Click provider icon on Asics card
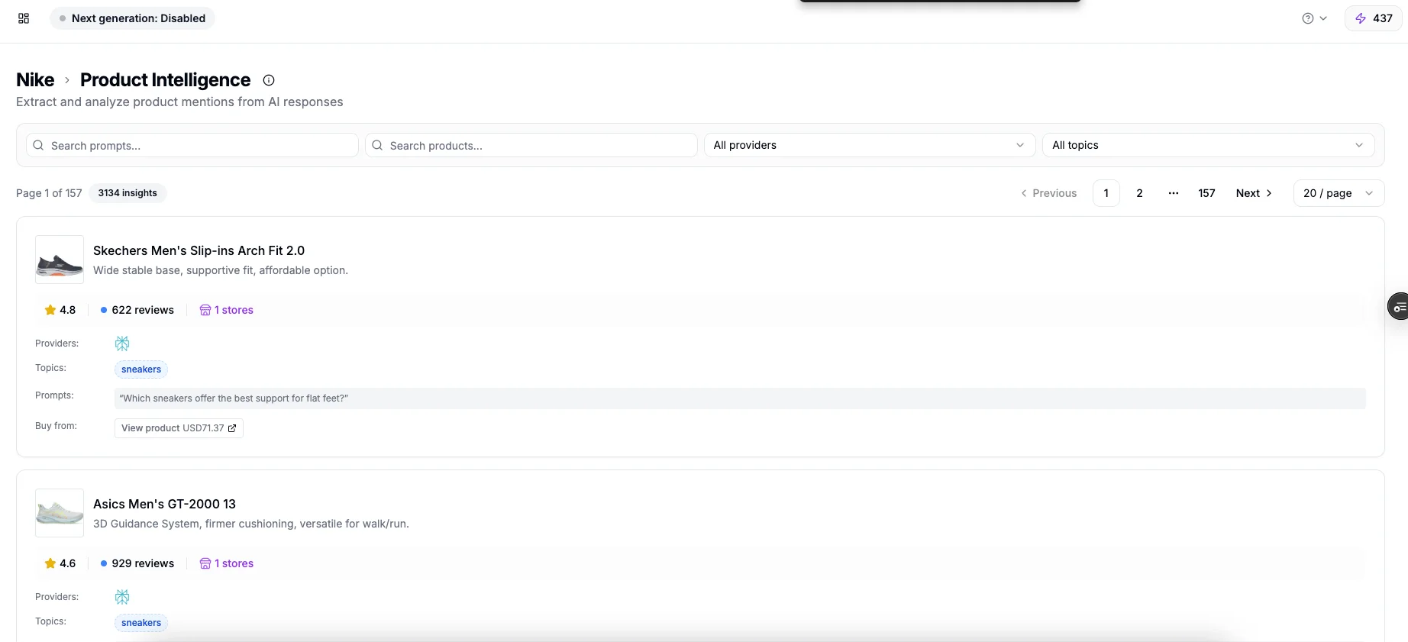This screenshot has width=1408, height=642. coord(122,597)
